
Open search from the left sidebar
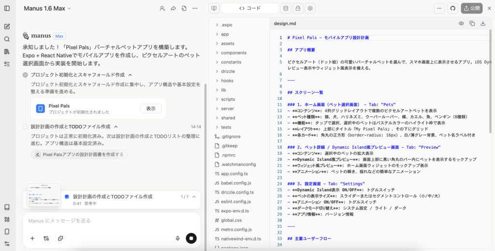(7, 39)
